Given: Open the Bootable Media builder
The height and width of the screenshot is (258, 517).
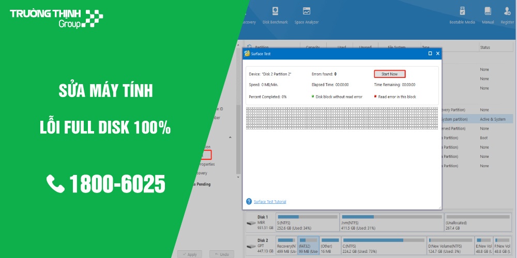Looking at the screenshot, I should (462, 15).
